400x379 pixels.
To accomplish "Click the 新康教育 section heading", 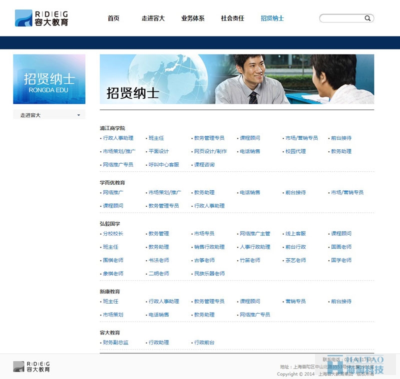I will pyautogui.click(x=109, y=292).
